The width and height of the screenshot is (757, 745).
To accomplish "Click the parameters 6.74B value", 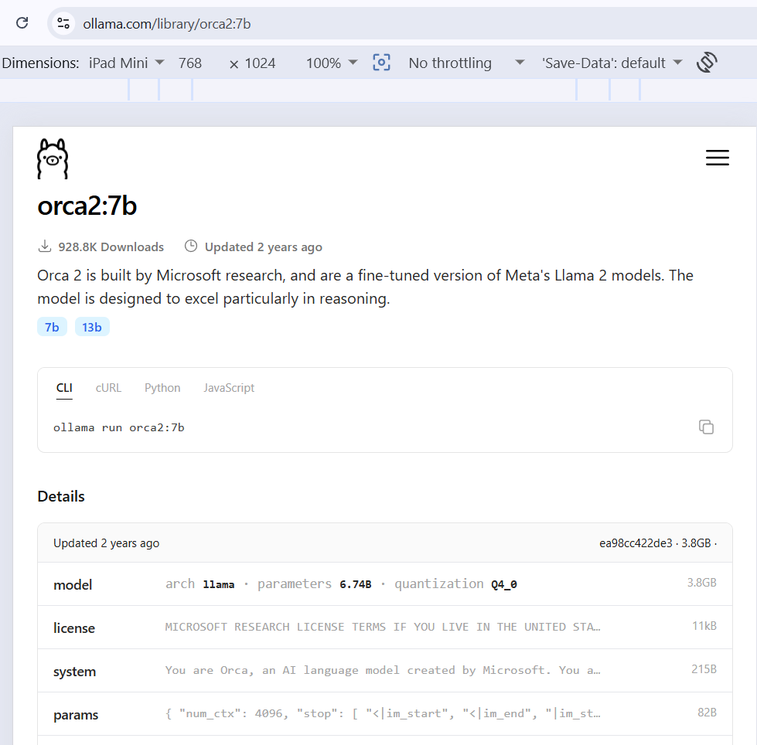I will click(356, 584).
